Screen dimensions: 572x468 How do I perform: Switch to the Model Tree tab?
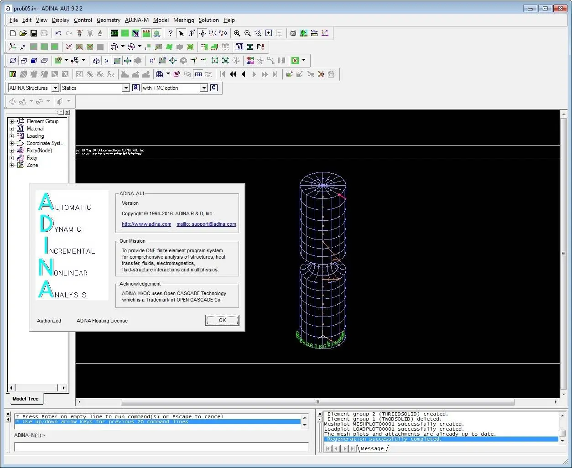tap(26, 399)
